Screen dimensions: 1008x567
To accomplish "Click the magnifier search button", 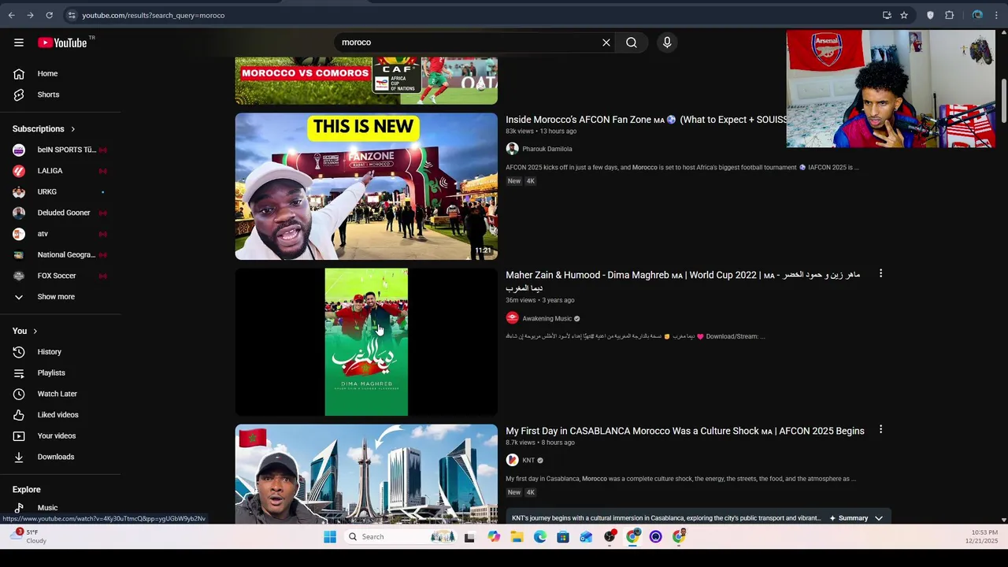I will point(632,43).
